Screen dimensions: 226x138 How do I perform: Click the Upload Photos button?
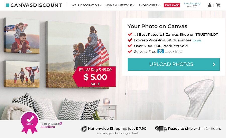click(x=174, y=64)
